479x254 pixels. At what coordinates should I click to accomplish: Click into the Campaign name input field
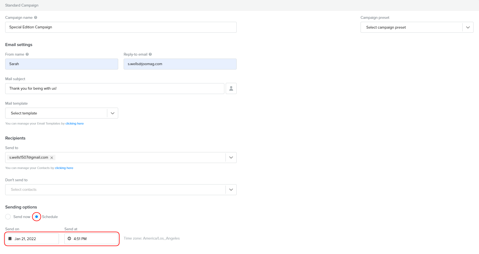(121, 27)
